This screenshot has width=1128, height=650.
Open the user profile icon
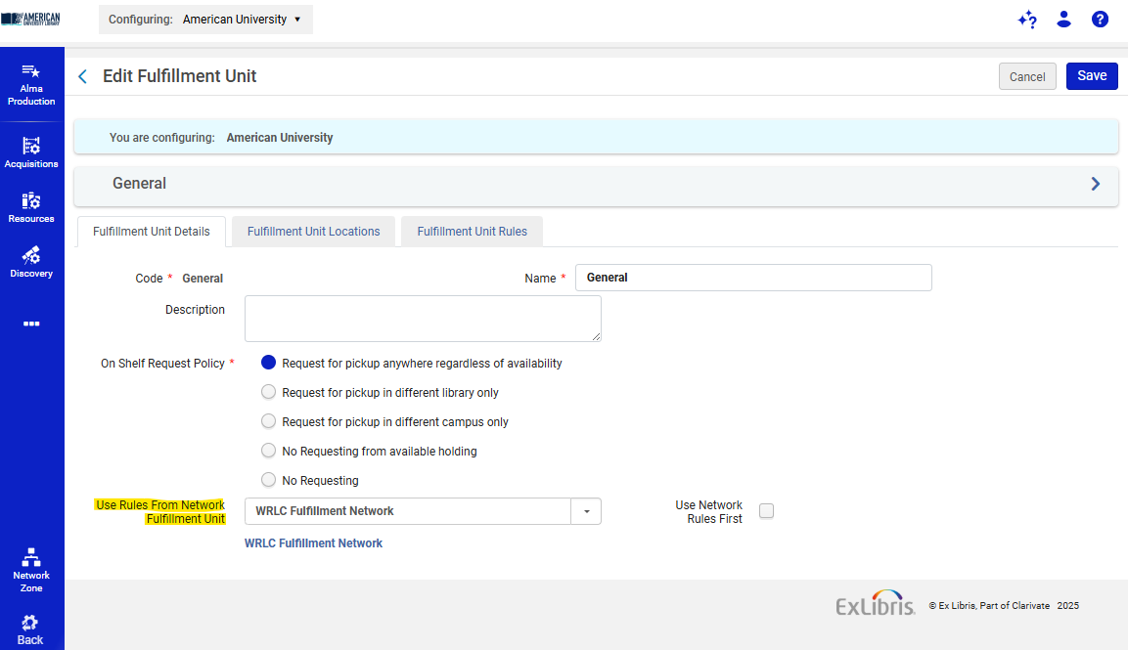pos(1064,20)
